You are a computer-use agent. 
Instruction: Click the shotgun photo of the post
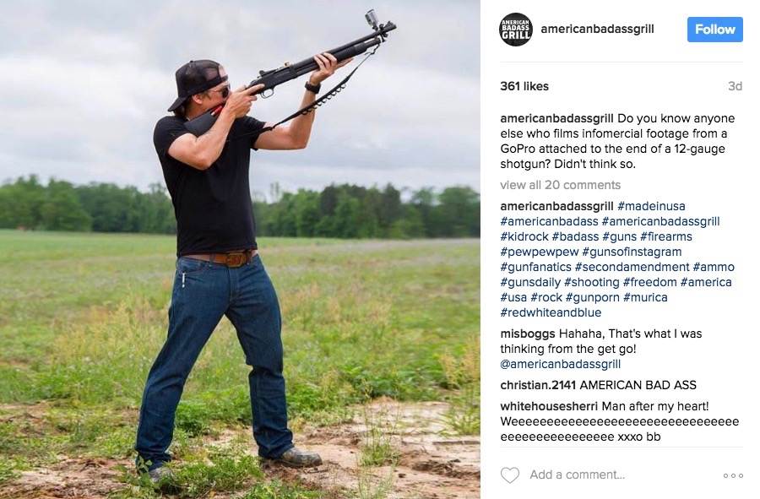(241, 250)
